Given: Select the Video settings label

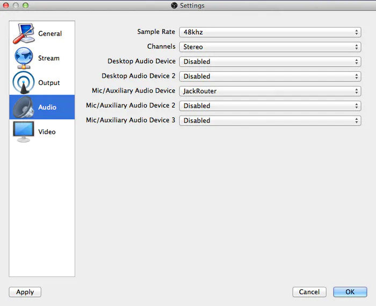Looking at the screenshot, I should coord(47,132).
